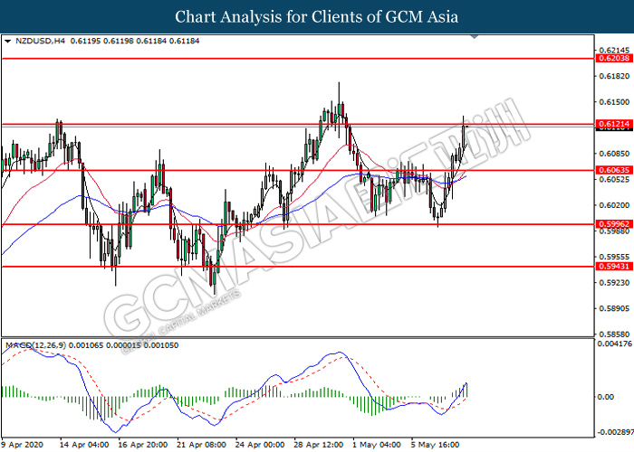Click the 0.58580 bottom price scale value

point(614,334)
